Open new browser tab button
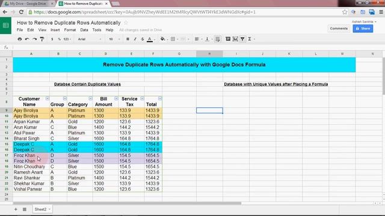This screenshot has width=385, height=216. pyautogui.click(x=115, y=4)
